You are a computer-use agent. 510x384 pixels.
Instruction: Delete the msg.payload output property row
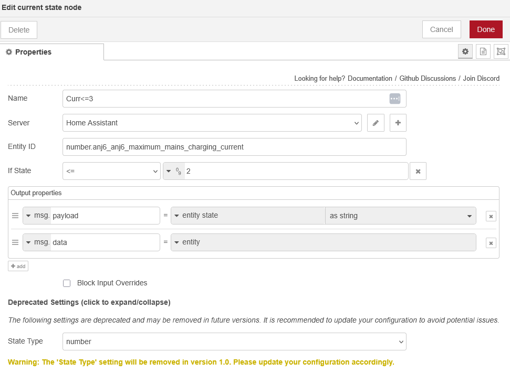[x=491, y=216]
